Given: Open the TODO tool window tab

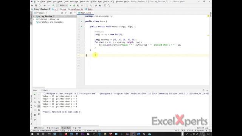Looking at the screenshot, I should click(x=77, y=128).
